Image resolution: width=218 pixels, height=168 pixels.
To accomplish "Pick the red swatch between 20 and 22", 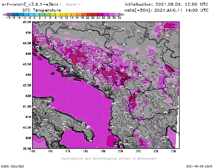I will 90,14.
